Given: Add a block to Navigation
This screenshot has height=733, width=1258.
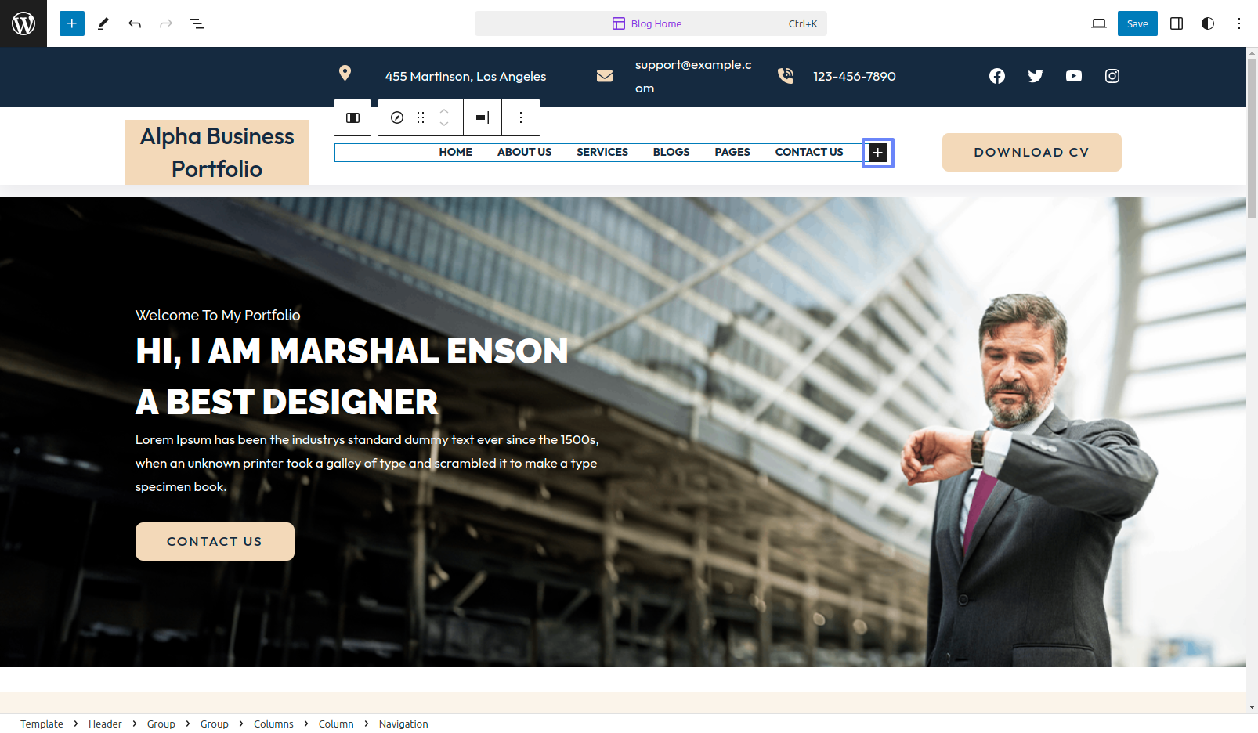Looking at the screenshot, I should tap(878, 153).
